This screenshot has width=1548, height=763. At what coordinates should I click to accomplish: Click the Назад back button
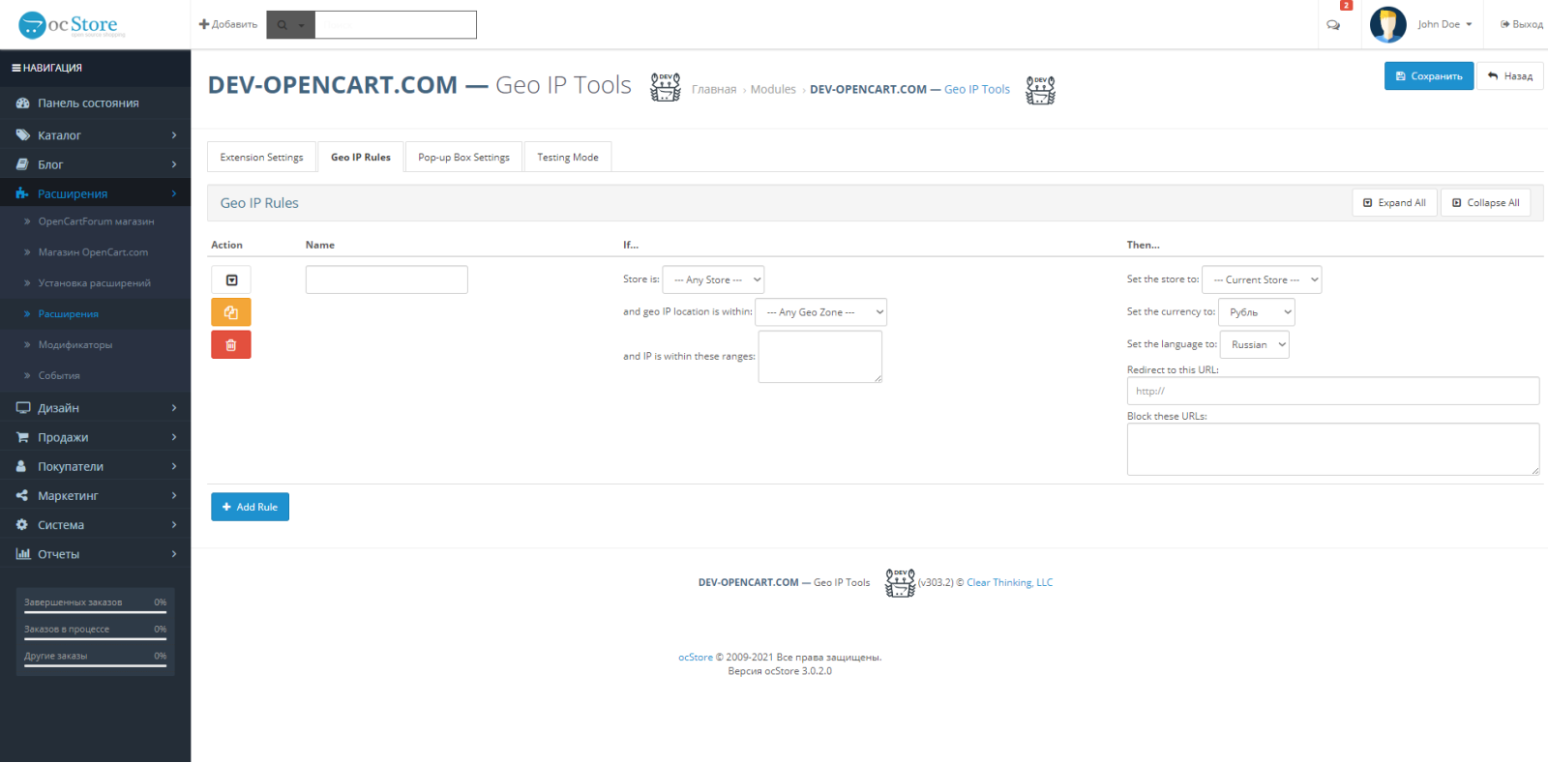[x=1510, y=76]
